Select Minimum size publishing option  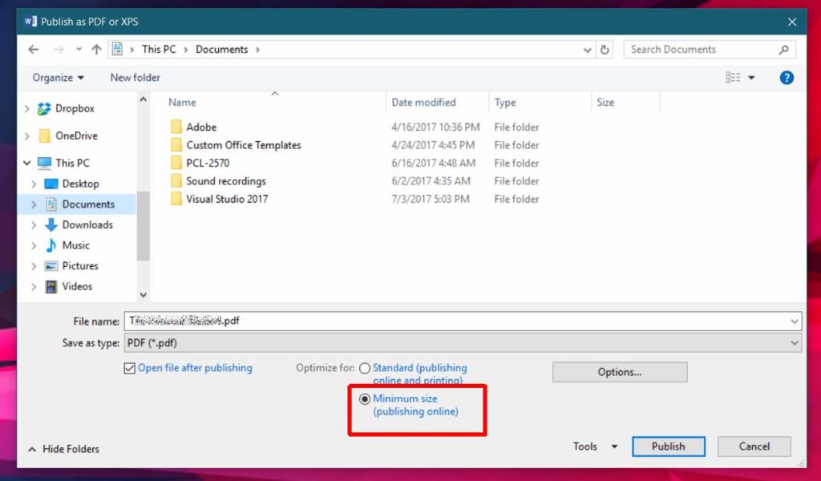tap(365, 398)
